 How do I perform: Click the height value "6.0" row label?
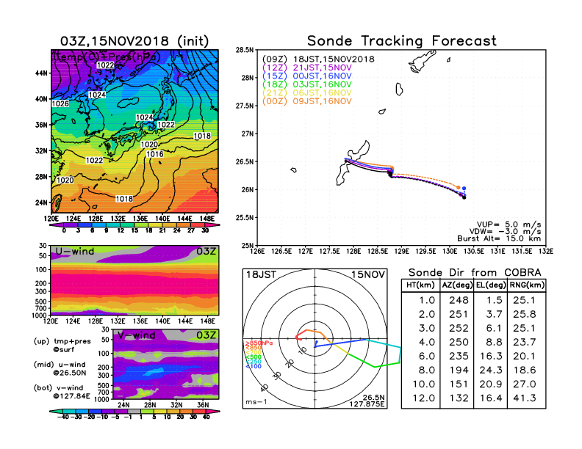427,357
